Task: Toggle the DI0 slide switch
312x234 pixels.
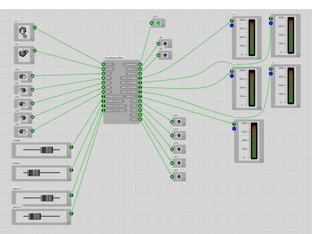Action: pos(22,76)
